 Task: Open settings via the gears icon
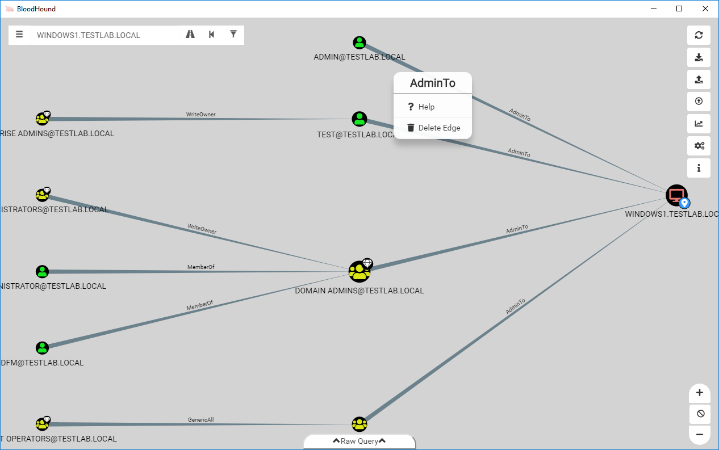pyautogui.click(x=699, y=146)
